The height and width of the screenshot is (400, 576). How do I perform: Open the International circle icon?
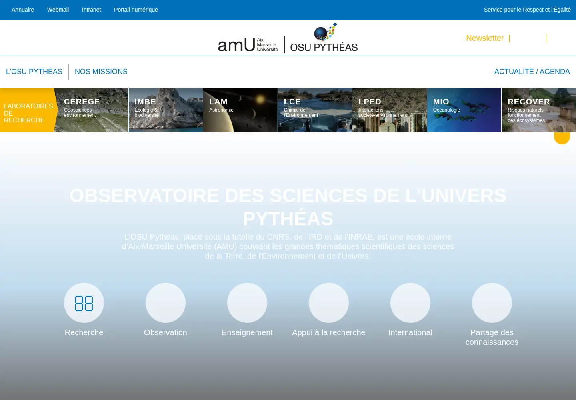coord(410,303)
